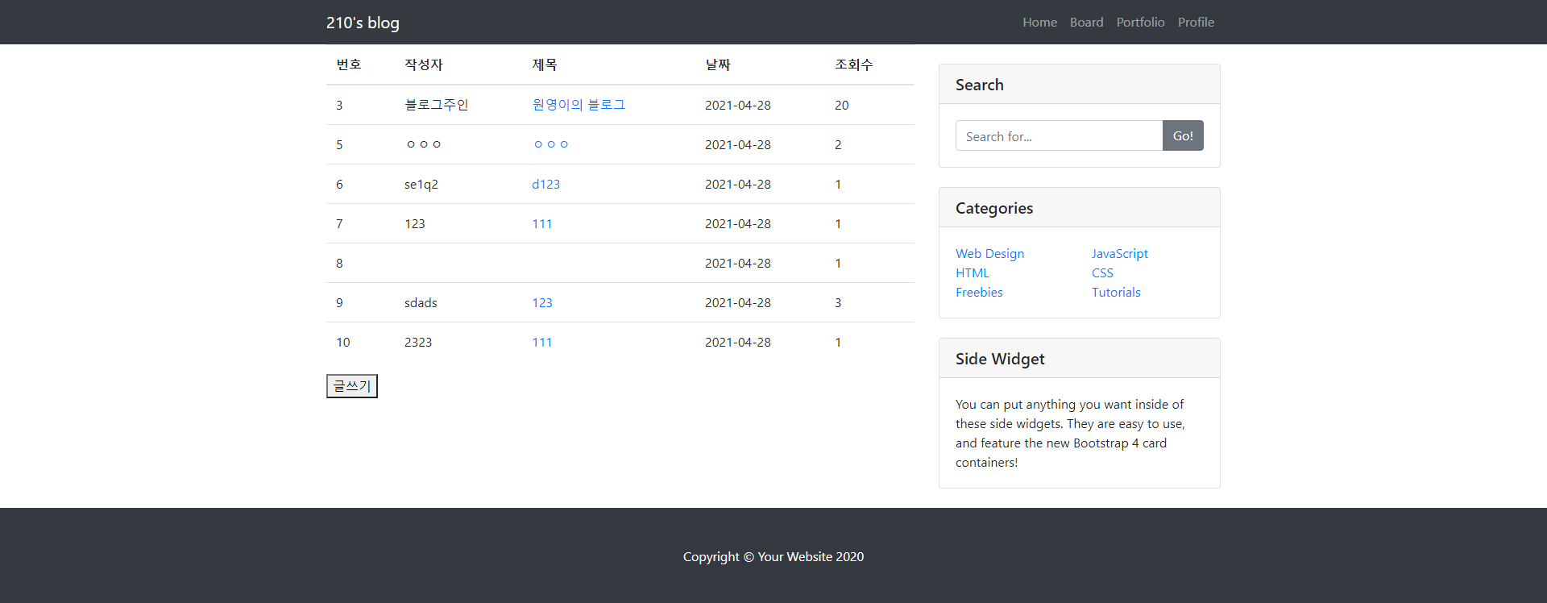The width and height of the screenshot is (1547, 603).
Task: Open post 111 in row 10
Action: (541, 342)
